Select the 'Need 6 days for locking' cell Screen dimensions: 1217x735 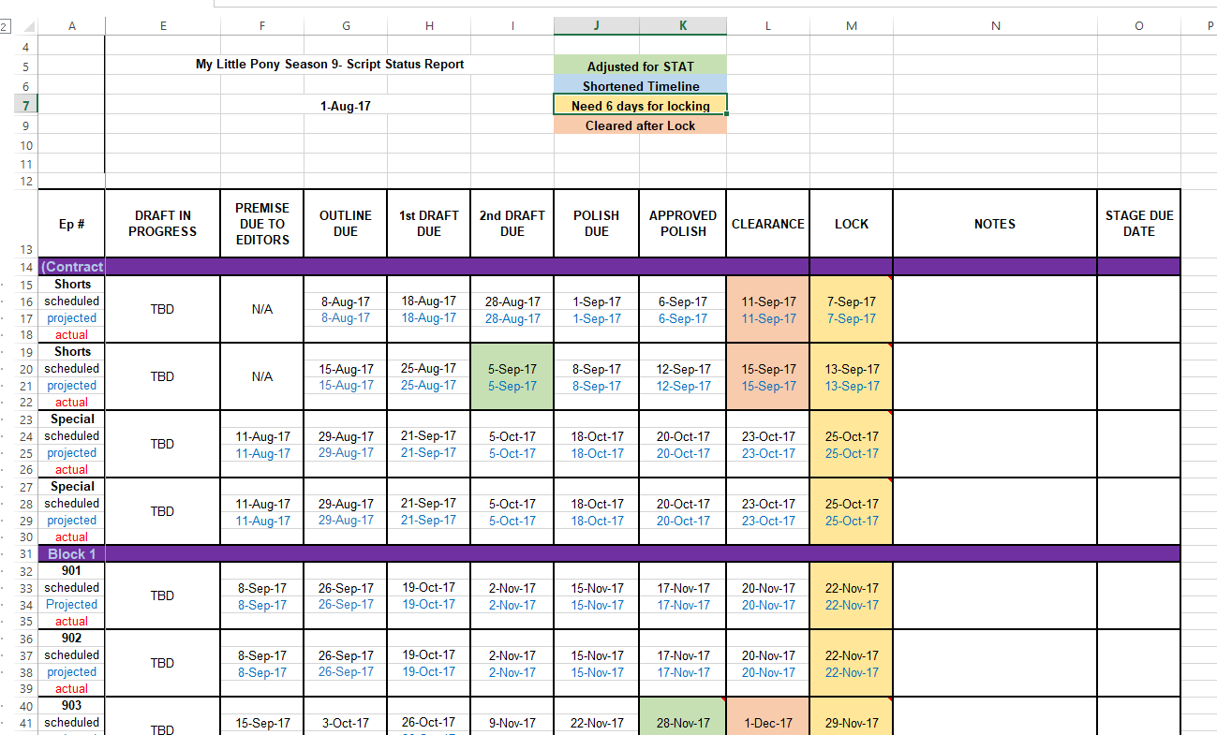[640, 106]
